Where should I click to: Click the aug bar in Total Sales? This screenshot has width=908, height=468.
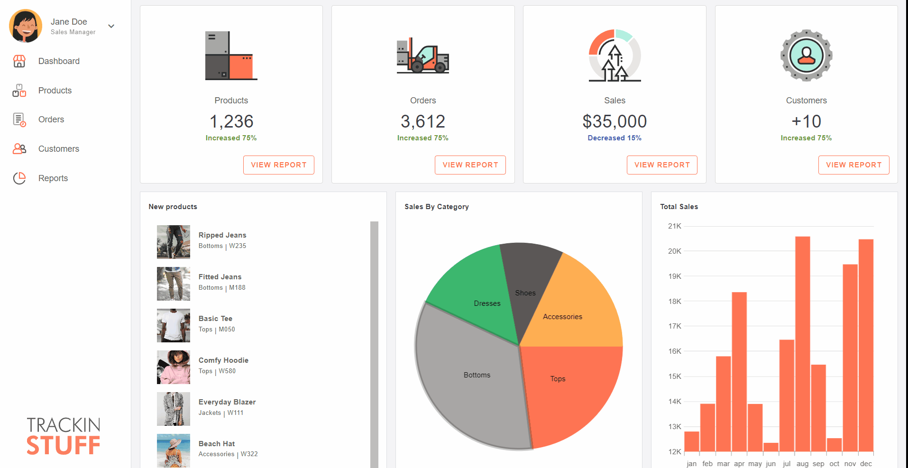point(803,344)
